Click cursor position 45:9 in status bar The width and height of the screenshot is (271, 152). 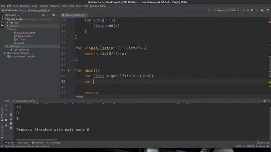pyautogui.click(x=238, y=146)
